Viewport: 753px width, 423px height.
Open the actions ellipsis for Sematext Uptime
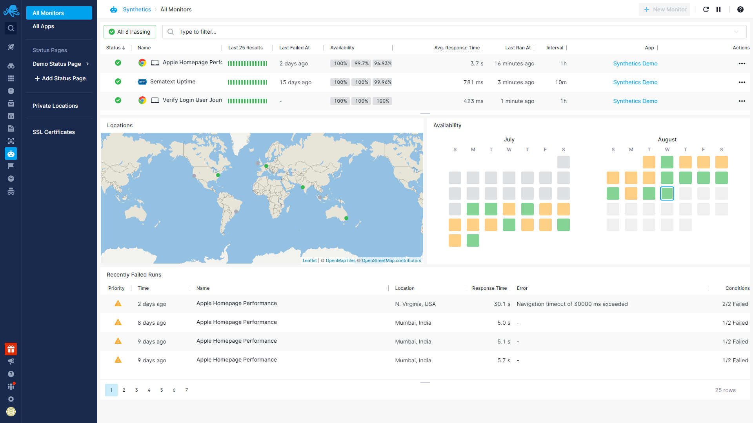tap(742, 82)
